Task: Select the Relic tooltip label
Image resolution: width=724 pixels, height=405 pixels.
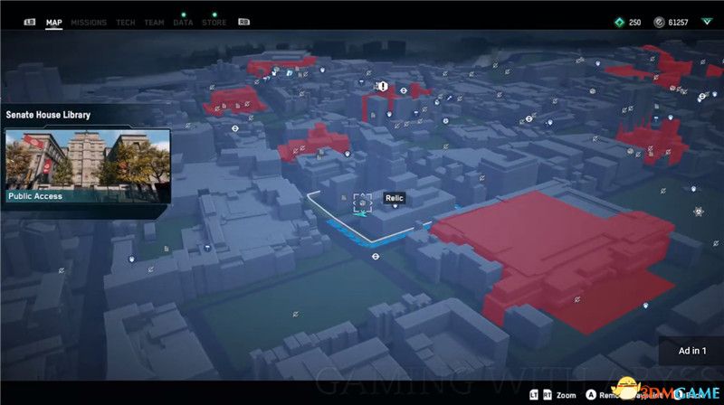Action: pos(395,198)
